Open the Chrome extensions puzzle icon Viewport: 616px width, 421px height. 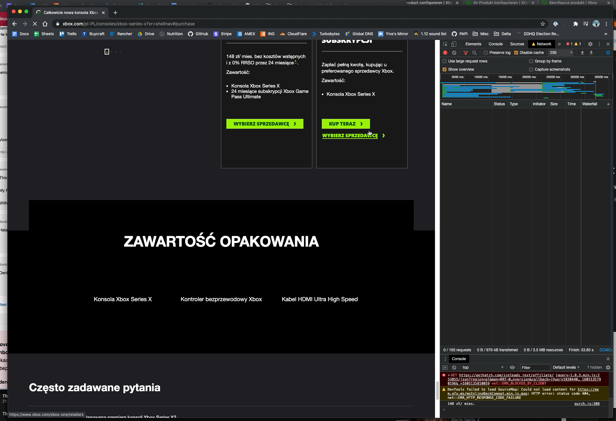click(576, 24)
